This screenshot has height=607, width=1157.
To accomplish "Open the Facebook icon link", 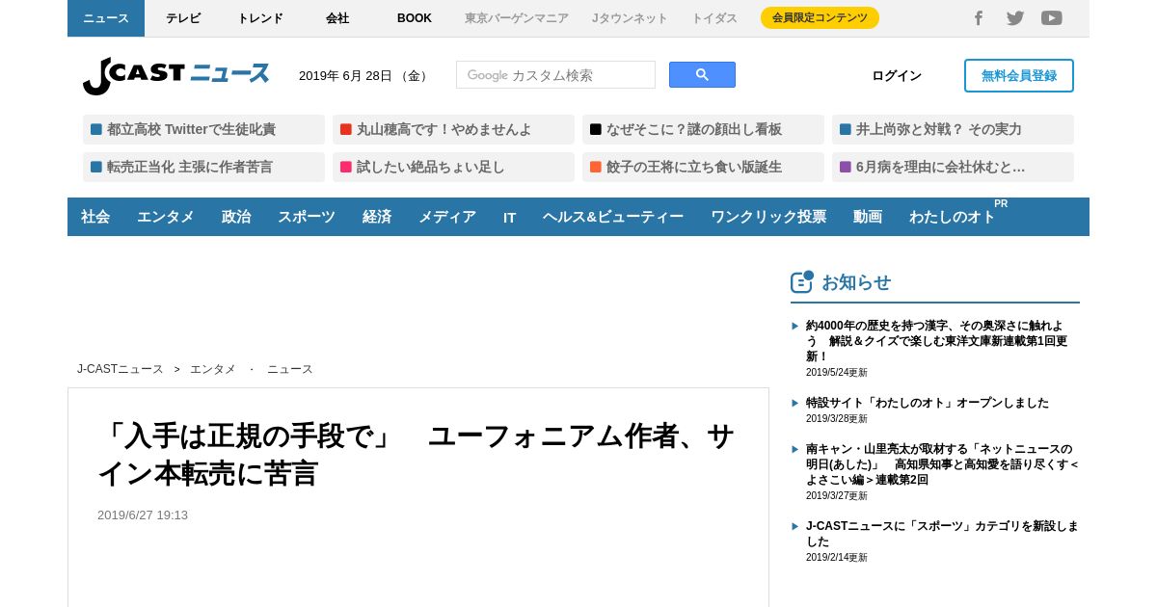I will tap(978, 18).
